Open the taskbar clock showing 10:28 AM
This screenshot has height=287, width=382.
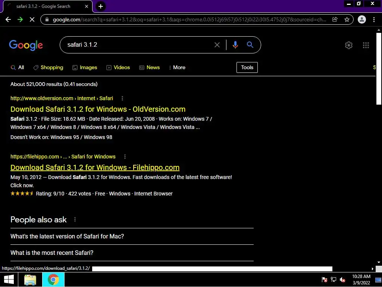tap(361, 280)
